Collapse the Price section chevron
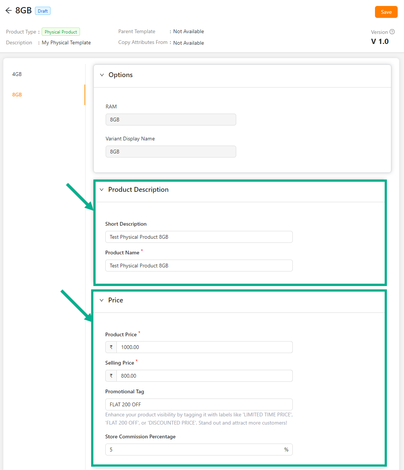 pos(102,300)
